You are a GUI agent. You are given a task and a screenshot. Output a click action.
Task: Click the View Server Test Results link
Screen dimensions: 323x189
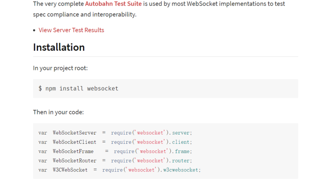(71, 30)
